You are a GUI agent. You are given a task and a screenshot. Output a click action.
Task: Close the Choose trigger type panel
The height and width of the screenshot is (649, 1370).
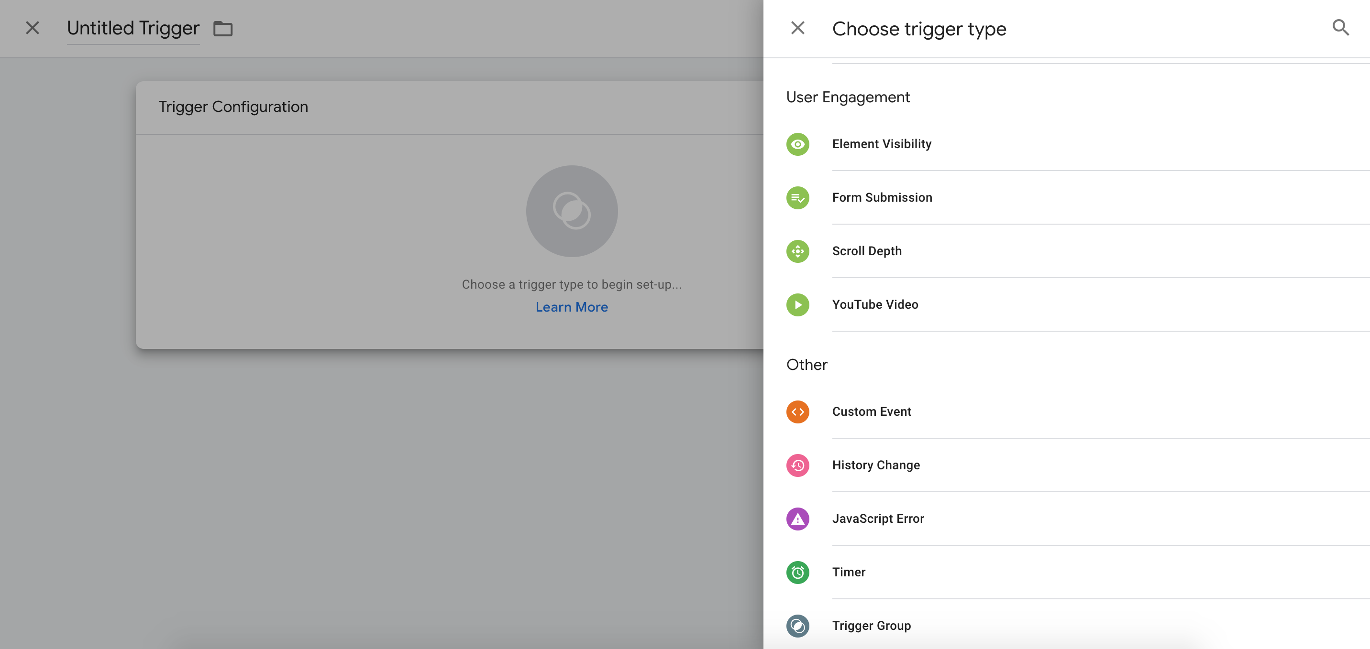pyautogui.click(x=798, y=28)
